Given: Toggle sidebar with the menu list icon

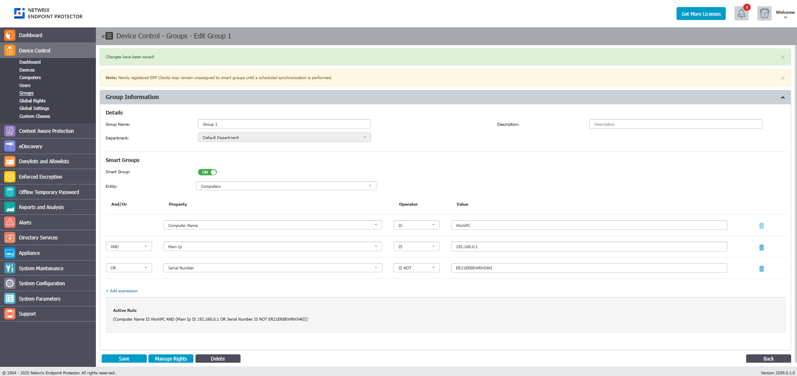Looking at the screenshot, I should [108, 36].
